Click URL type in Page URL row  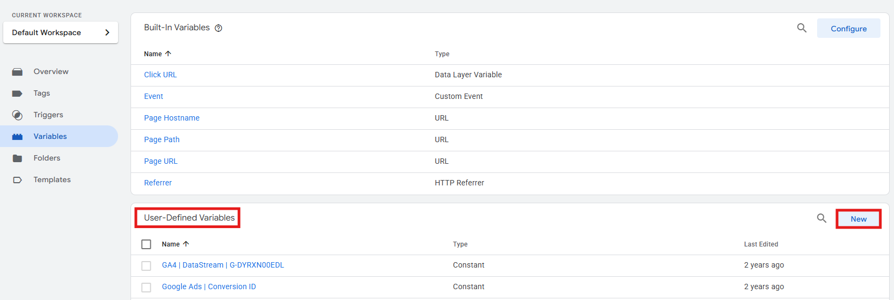pos(442,161)
